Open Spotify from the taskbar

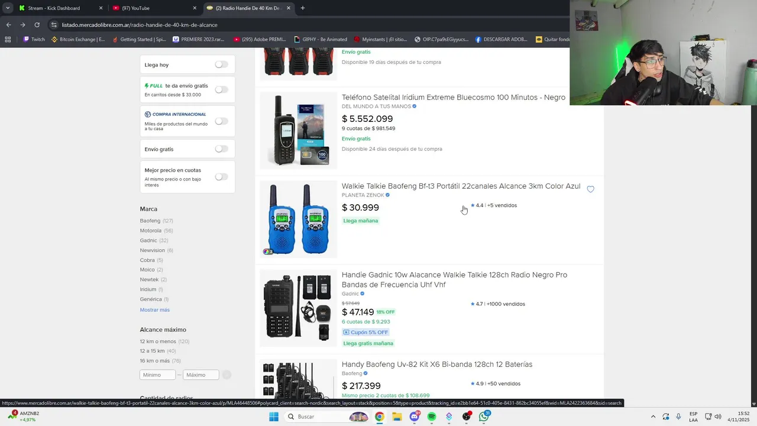pos(432,417)
